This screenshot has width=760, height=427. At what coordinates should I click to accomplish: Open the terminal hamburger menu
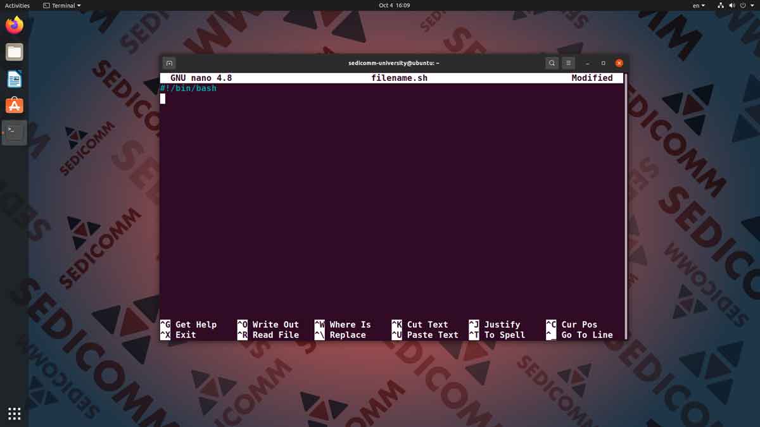568,63
